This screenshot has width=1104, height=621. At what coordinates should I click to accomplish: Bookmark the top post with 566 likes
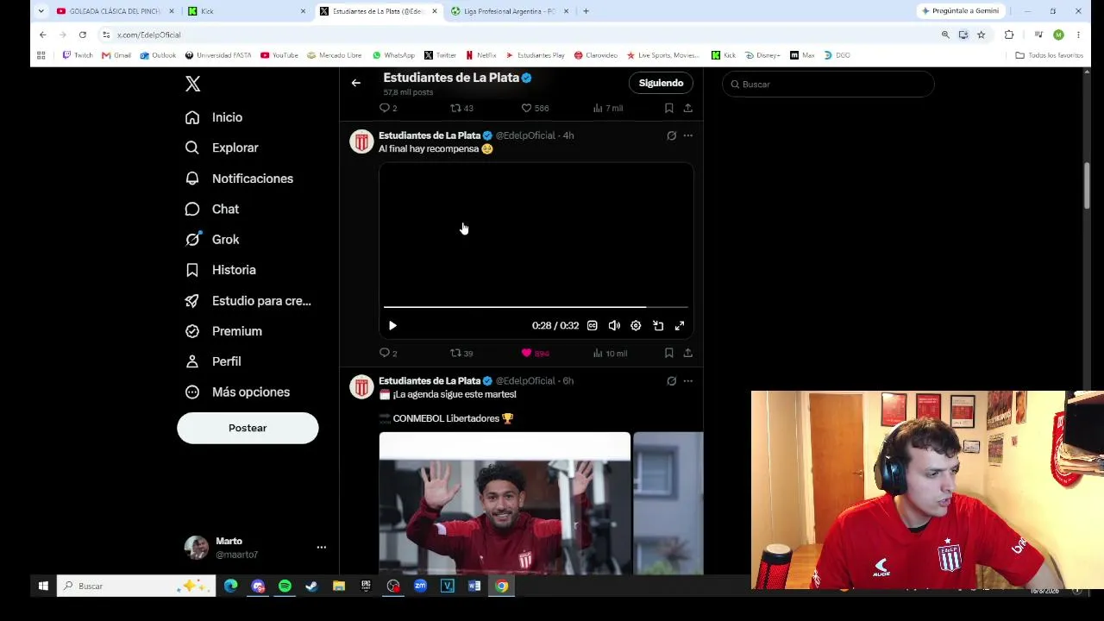pos(668,108)
